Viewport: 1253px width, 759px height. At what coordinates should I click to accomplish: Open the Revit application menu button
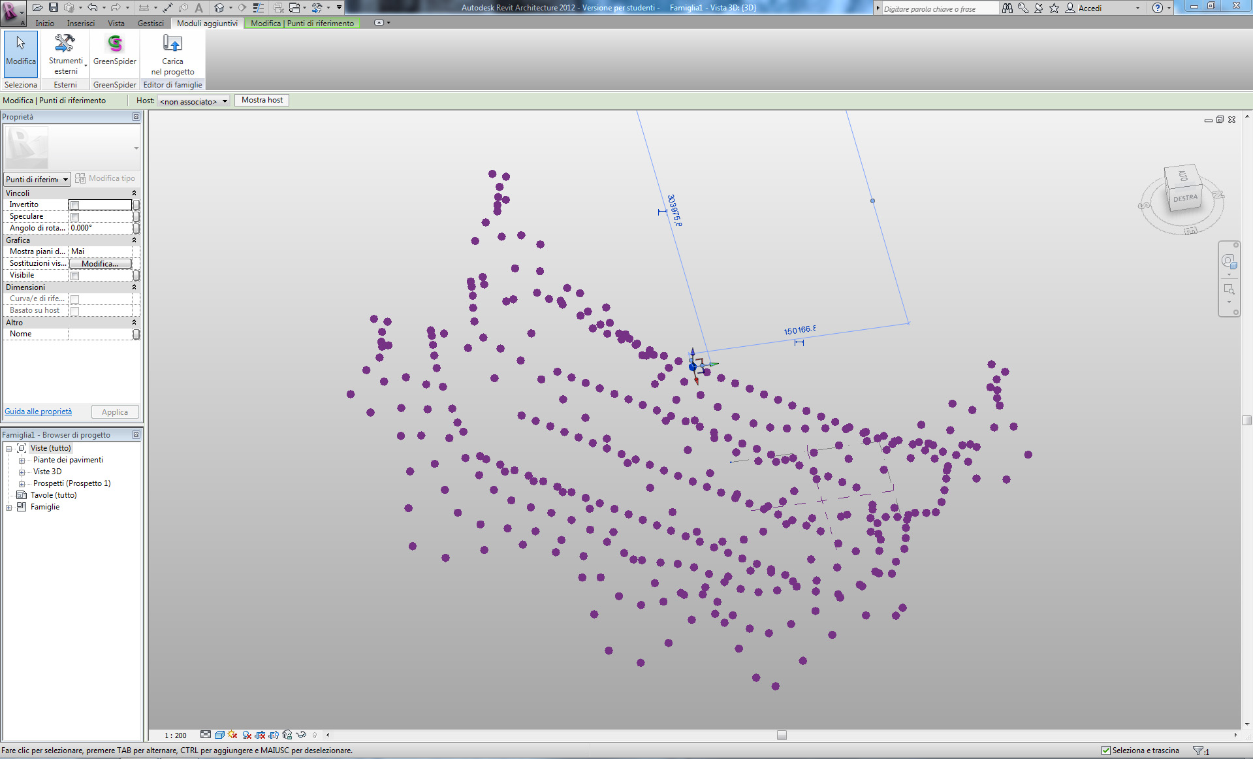[x=12, y=12]
